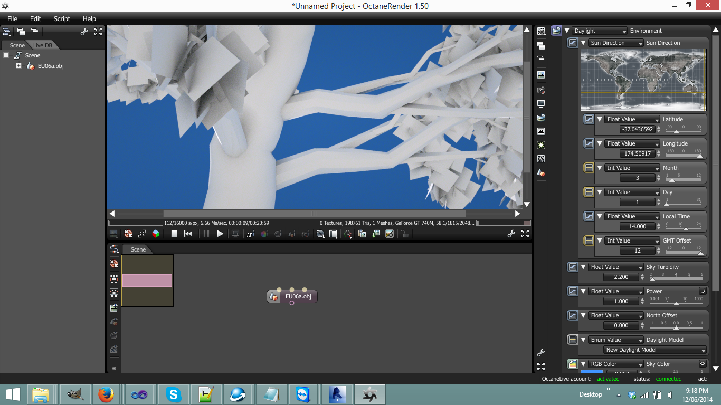The height and width of the screenshot is (405, 721).
Task: Click the recenter icon in graph editor sidebar
Action: coord(114,263)
